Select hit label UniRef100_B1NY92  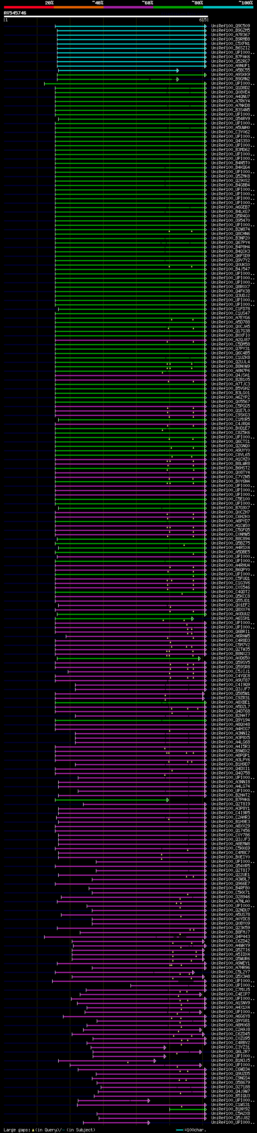(x=230, y=1109)
